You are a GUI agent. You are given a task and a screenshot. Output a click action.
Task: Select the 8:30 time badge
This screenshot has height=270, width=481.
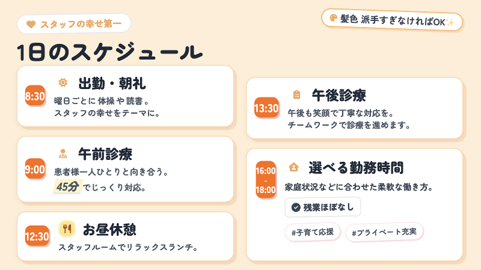pos(35,96)
